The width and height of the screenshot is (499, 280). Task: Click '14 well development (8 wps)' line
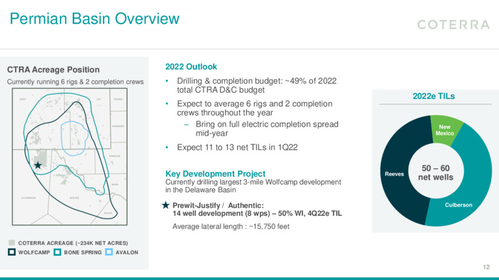click(257, 213)
